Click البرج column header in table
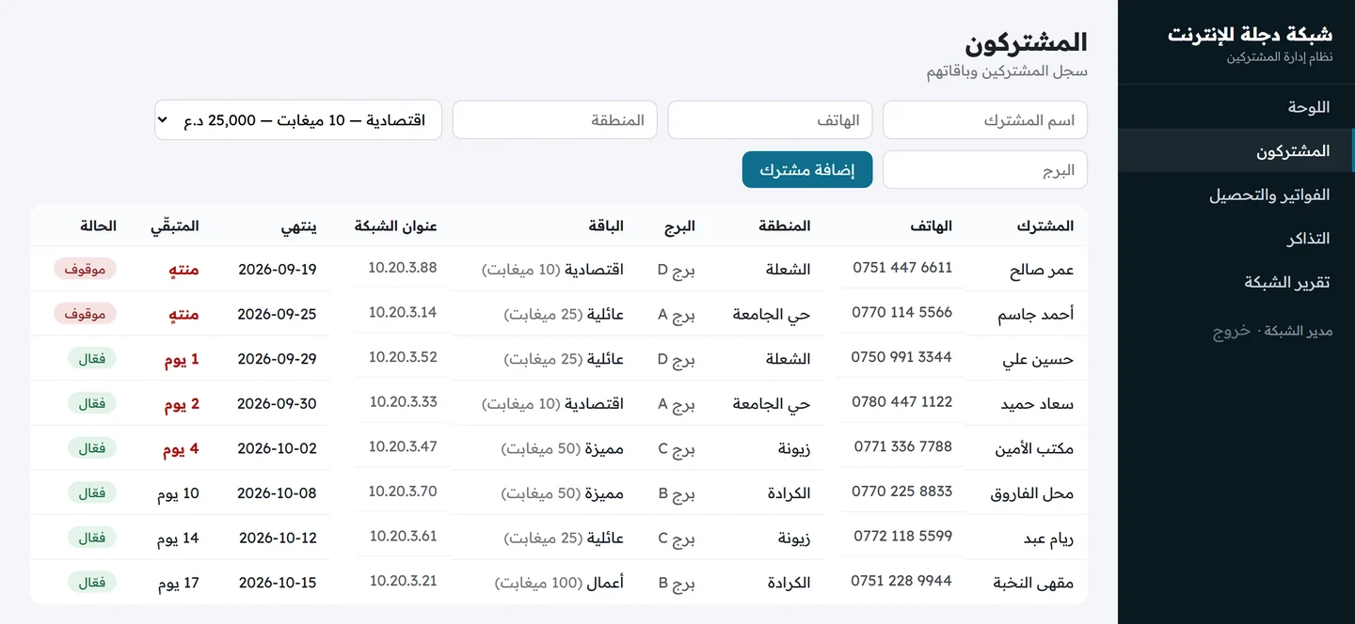This screenshot has height=624, width=1355. [679, 226]
